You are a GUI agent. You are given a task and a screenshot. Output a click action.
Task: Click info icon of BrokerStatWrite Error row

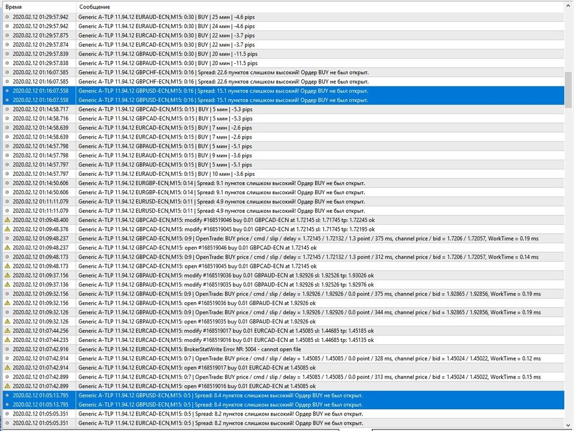7,349
